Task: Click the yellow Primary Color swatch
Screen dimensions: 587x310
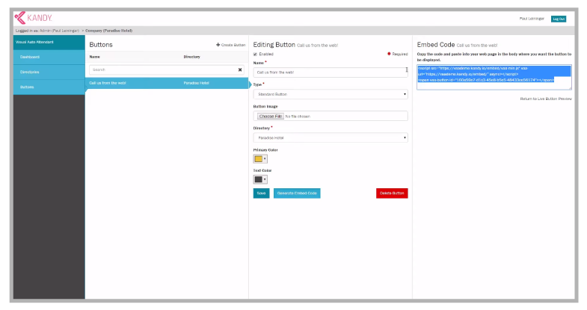Action: click(x=258, y=159)
